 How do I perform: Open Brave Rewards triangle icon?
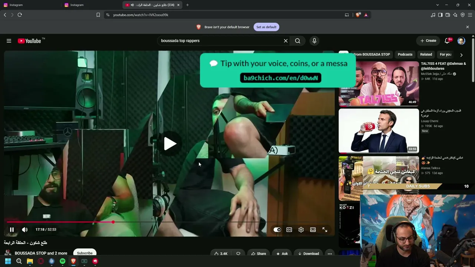[366, 15]
